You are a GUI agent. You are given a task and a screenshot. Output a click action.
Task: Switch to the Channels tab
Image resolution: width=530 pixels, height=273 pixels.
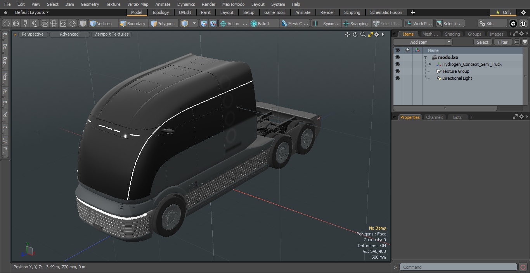[x=435, y=117]
